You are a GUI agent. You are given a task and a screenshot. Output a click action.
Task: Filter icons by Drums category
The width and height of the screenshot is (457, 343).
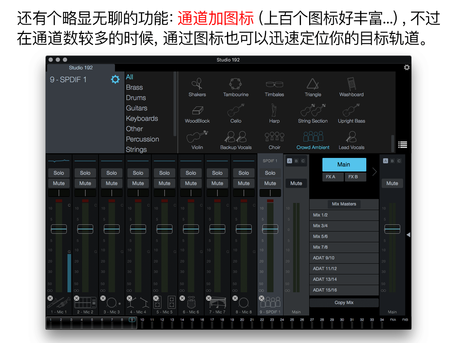click(136, 98)
